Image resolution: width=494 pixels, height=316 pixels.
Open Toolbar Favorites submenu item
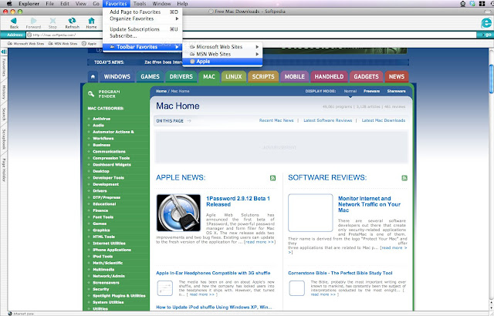click(142, 47)
